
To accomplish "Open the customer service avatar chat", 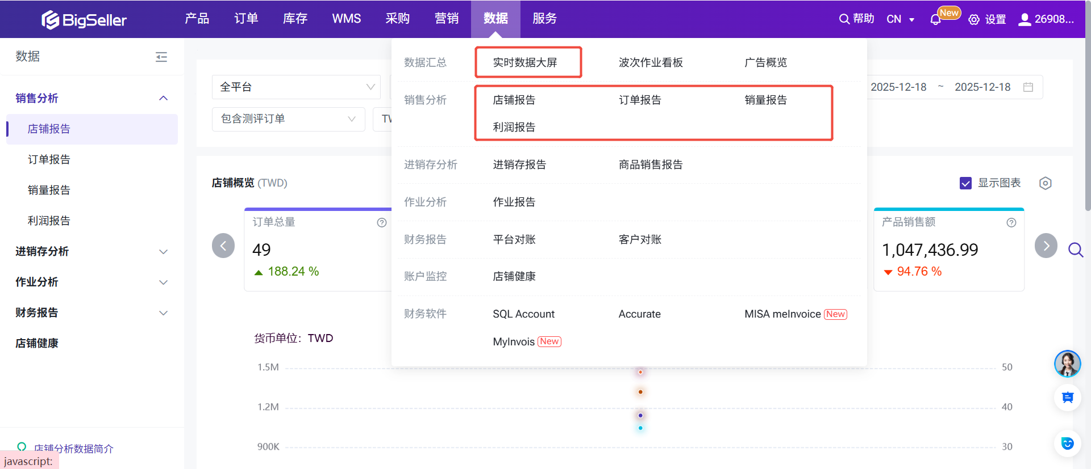I will point(1067,364).
